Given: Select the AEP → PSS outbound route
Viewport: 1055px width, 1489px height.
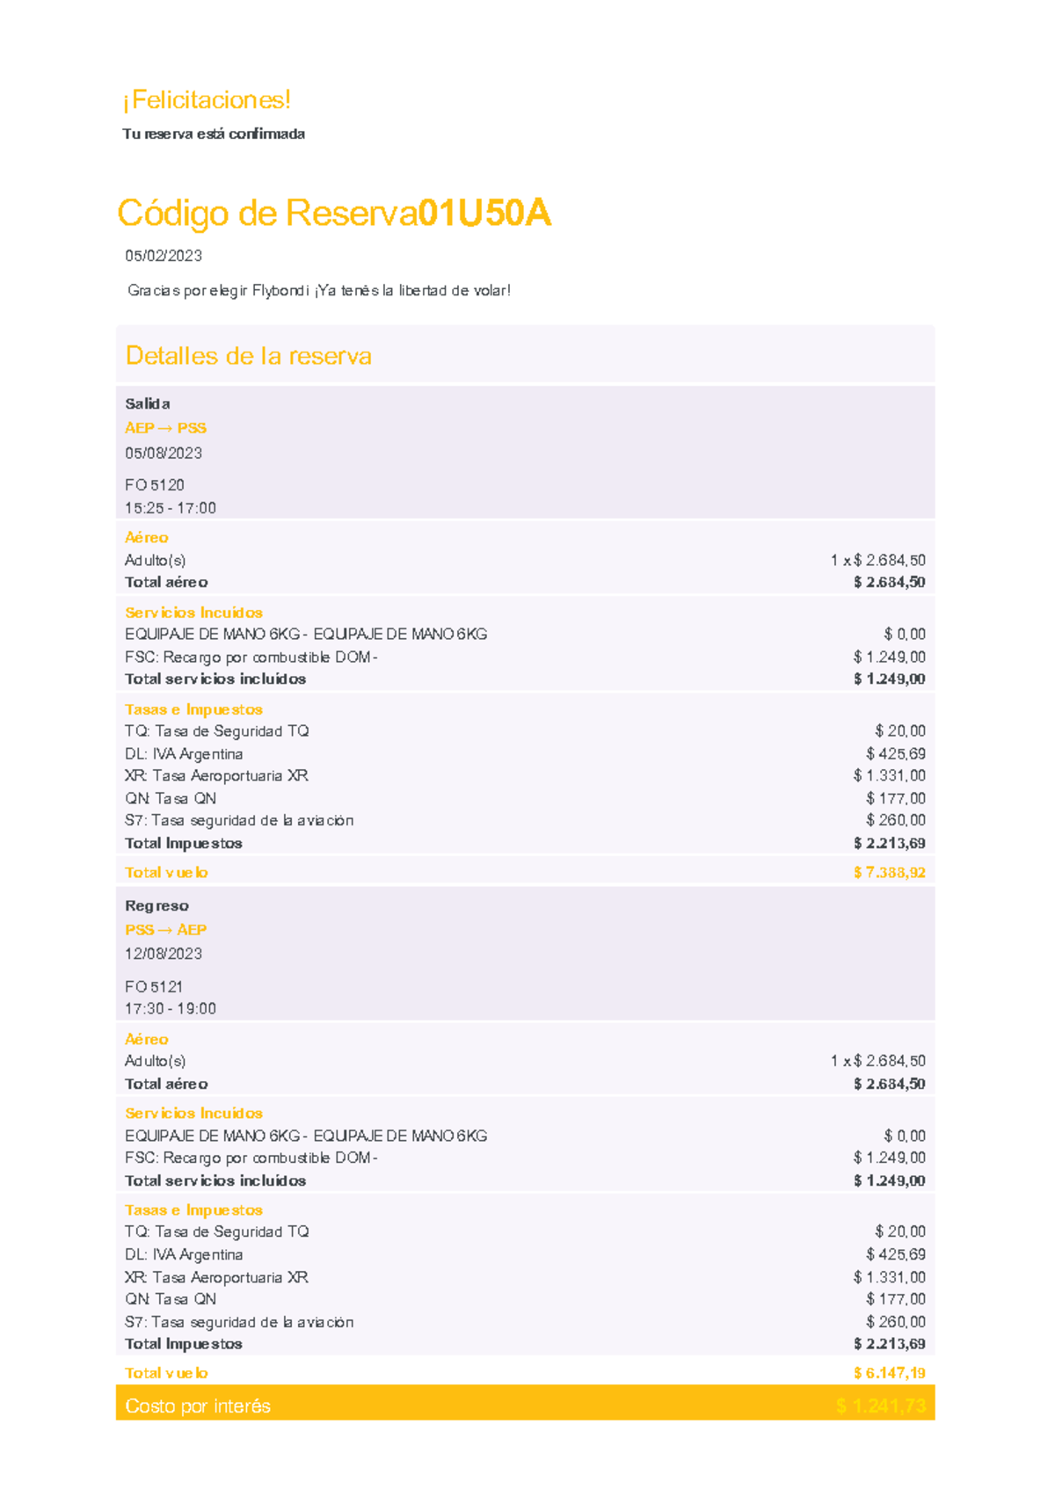Looking at the screenshot, I should (x=165, y=428).
